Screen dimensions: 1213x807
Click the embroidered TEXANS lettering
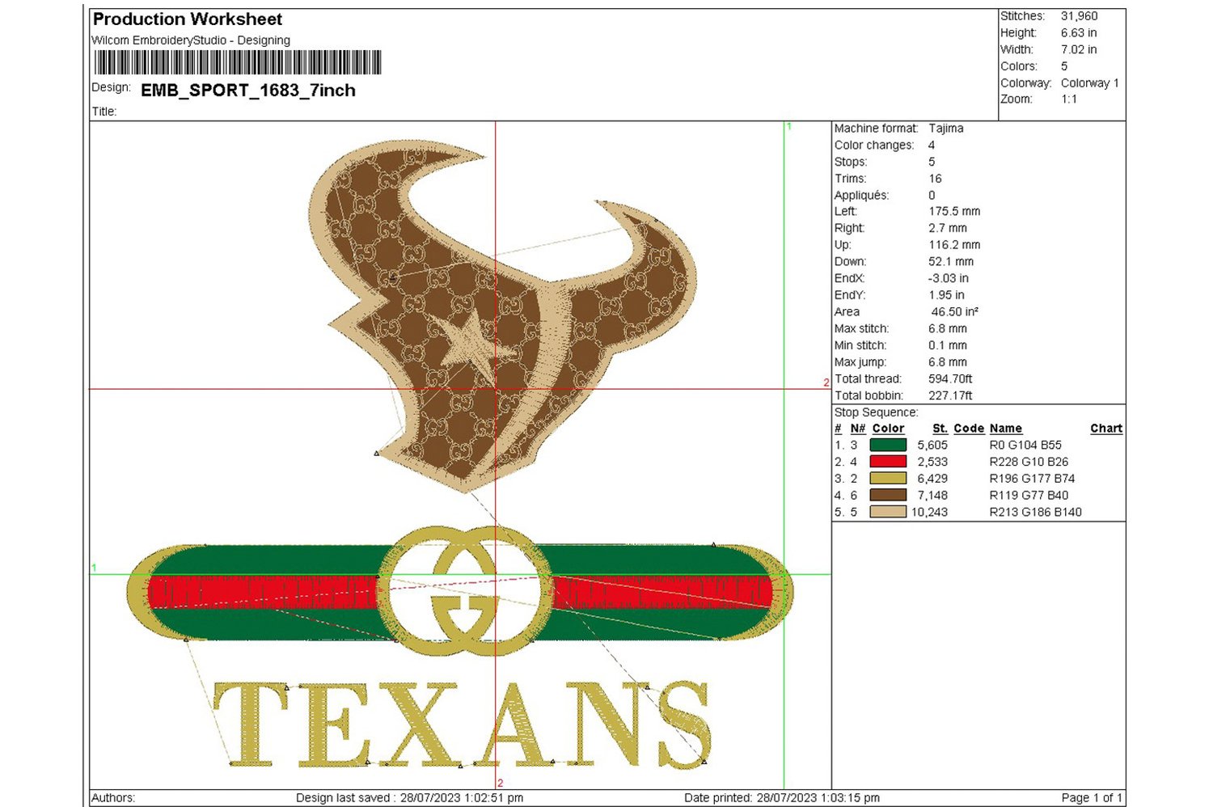(462, 724)
